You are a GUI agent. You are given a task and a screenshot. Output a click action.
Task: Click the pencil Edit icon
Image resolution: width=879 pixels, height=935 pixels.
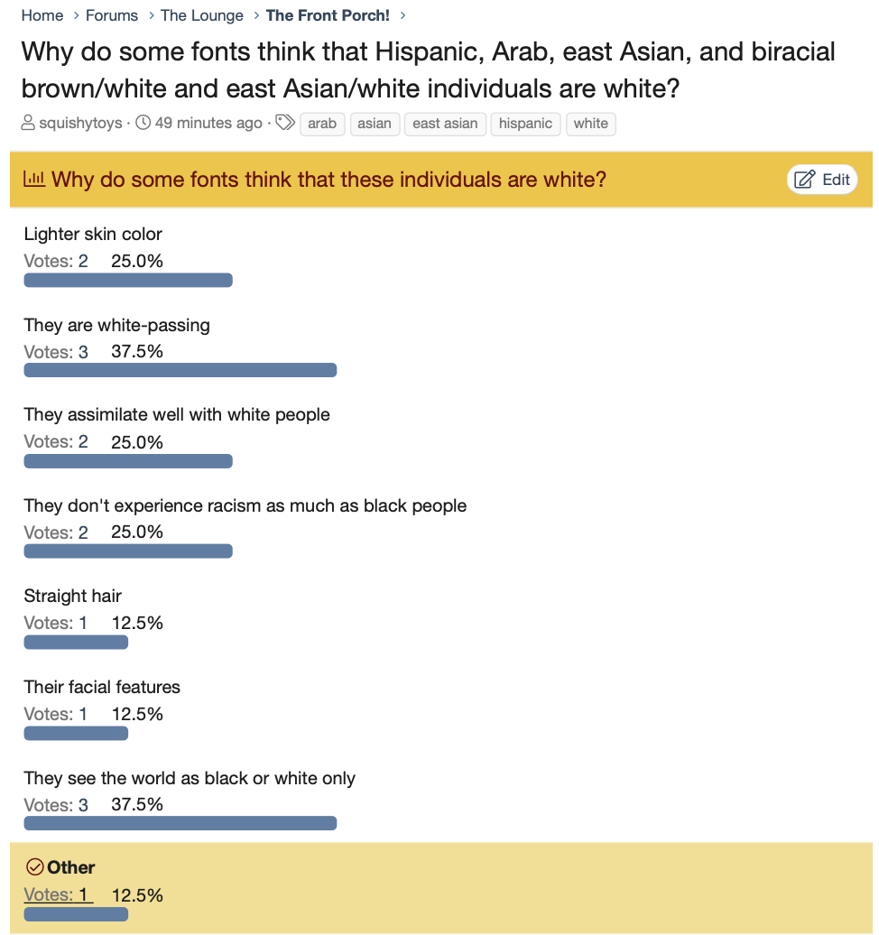pyautogui.click(x=804, y=180)
